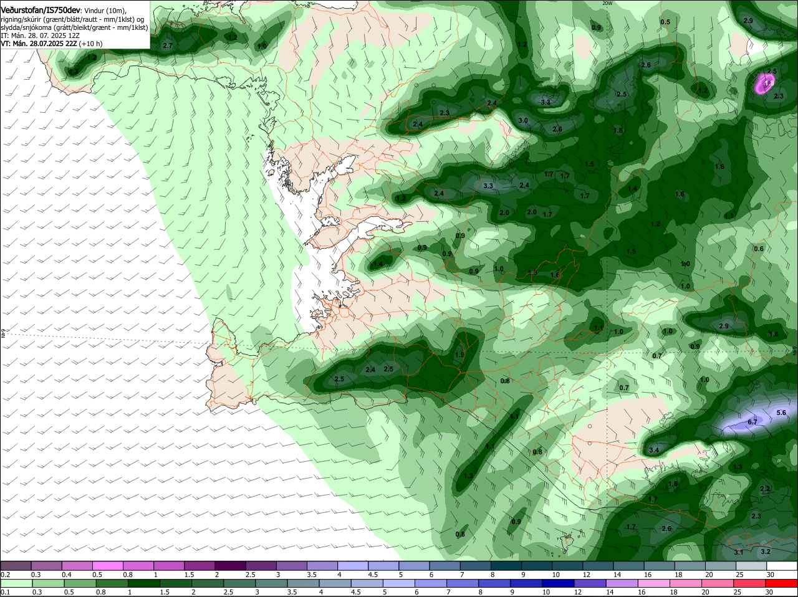Click the 3.1 value at the bottom right
798x597 pixels.
tap(739, 552)
